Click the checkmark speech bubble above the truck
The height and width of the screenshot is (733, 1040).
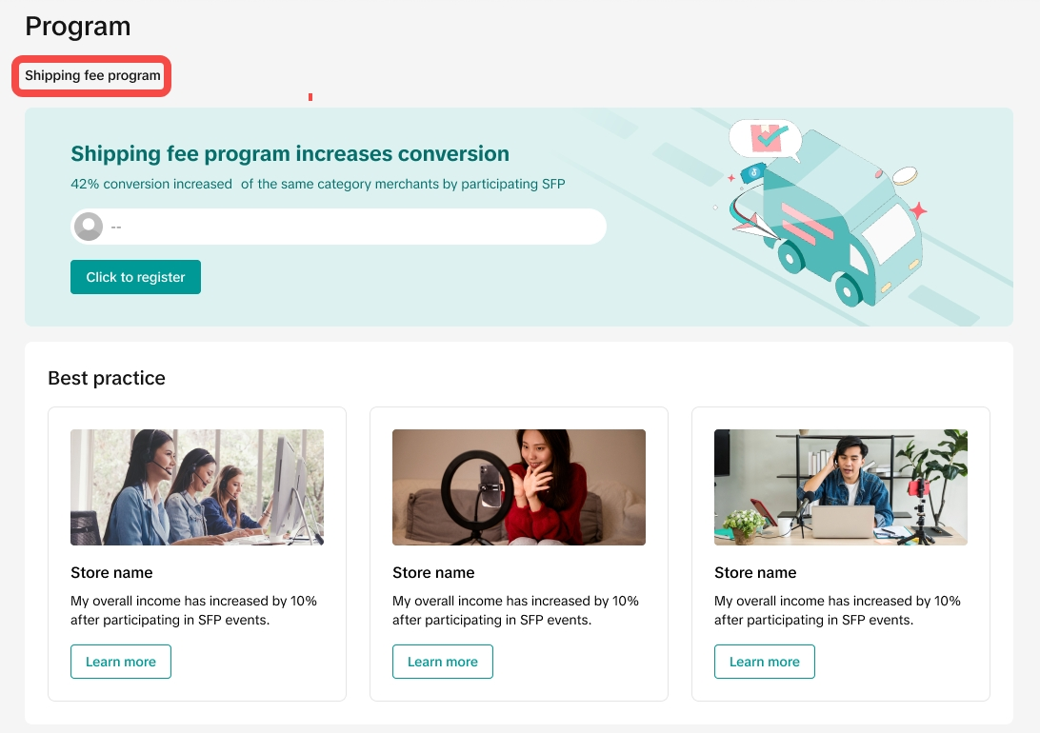point(764,139)
